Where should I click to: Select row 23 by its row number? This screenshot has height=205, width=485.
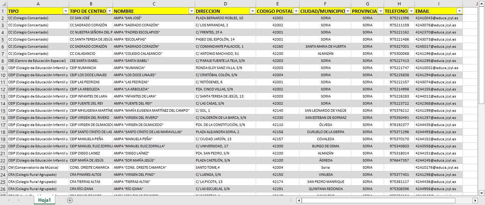(x=4, y=168)
